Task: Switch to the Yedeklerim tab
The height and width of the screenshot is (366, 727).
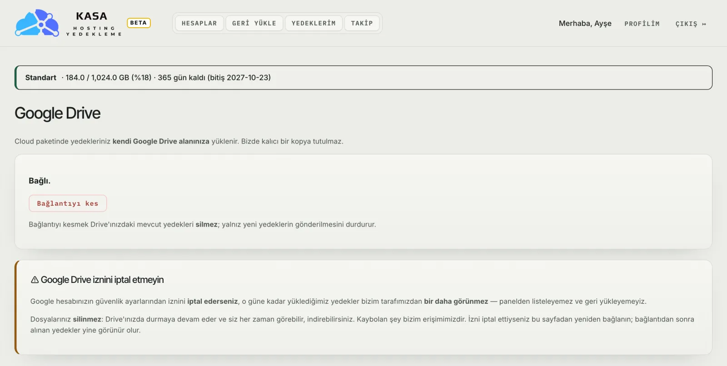Action: click(314, 23)
